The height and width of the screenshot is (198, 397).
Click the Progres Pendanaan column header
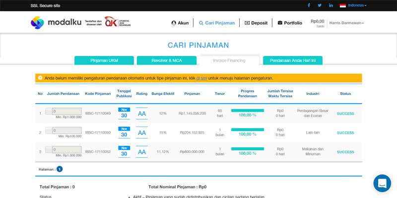[247, 94]
